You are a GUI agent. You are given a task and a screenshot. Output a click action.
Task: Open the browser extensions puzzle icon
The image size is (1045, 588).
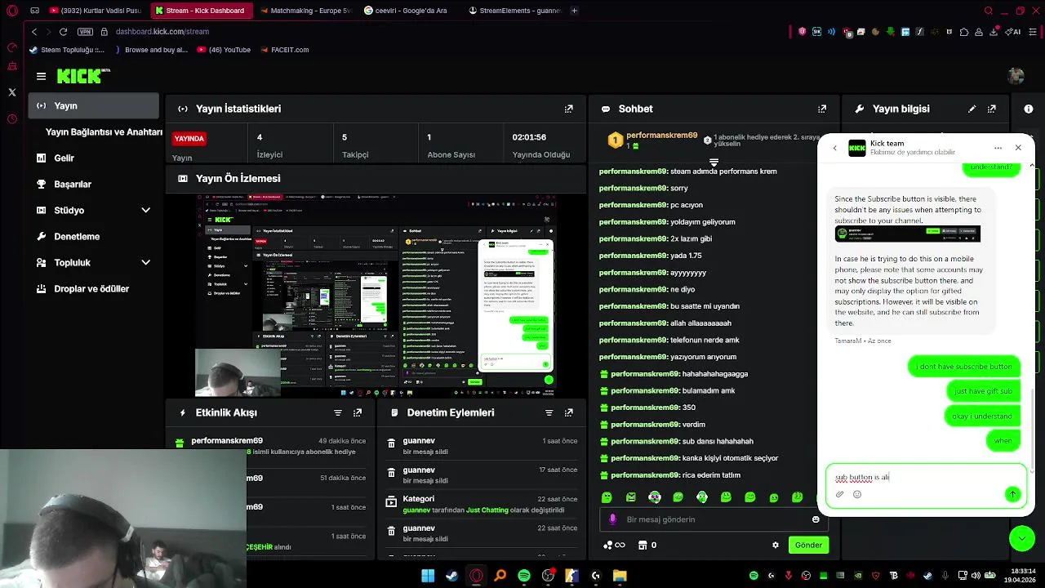(964, 32)
